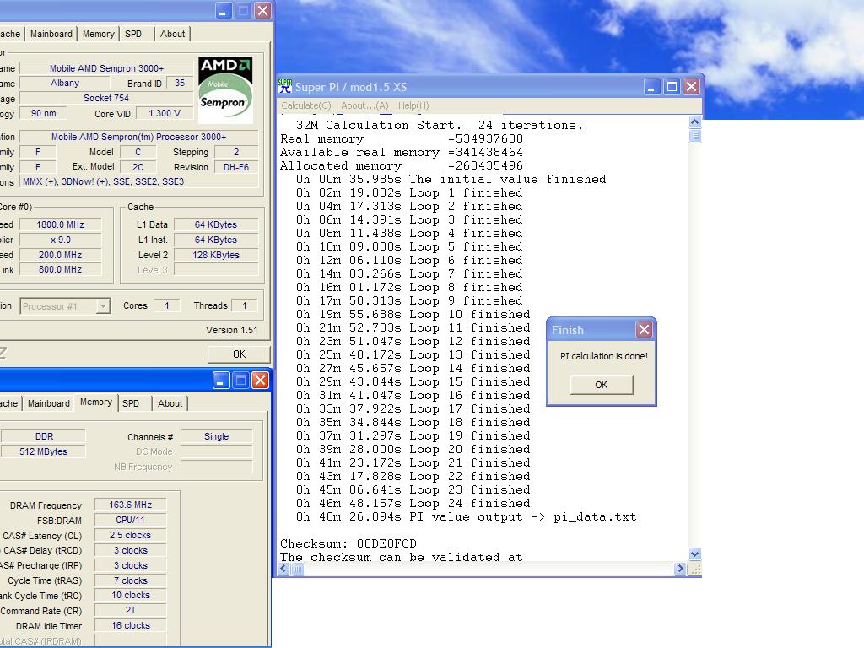Close the Super PI window

(691, 87)
